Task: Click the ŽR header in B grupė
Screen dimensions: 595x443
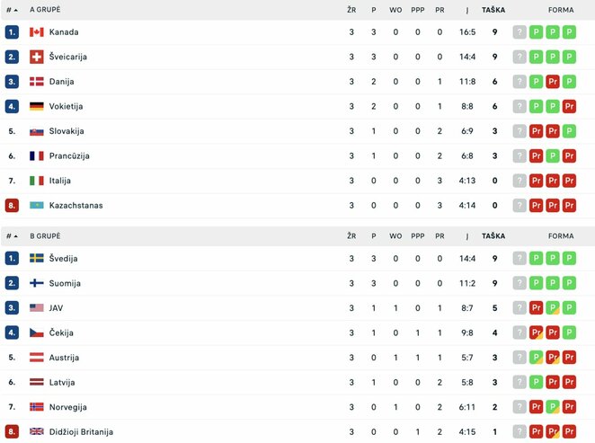Action: tap(351, 236)
